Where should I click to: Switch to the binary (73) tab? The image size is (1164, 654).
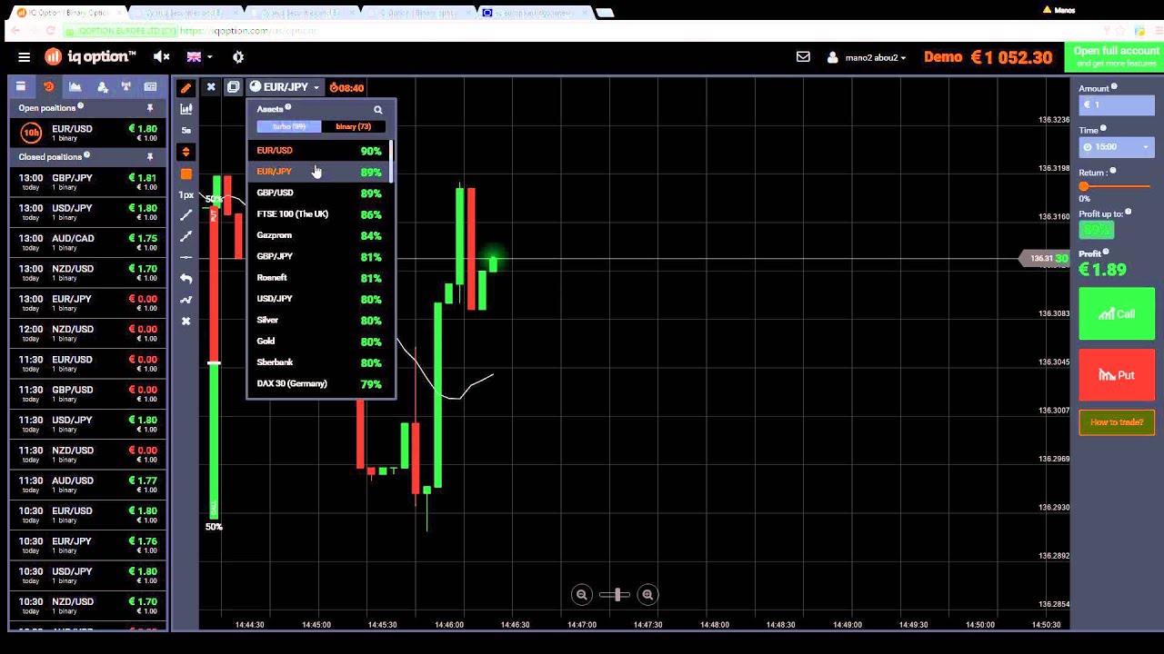(x=354, y=126)
